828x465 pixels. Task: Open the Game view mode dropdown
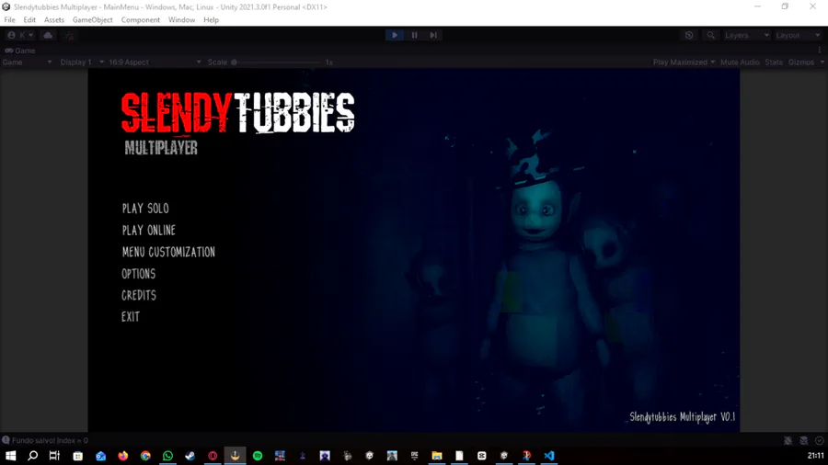[27, 62]
